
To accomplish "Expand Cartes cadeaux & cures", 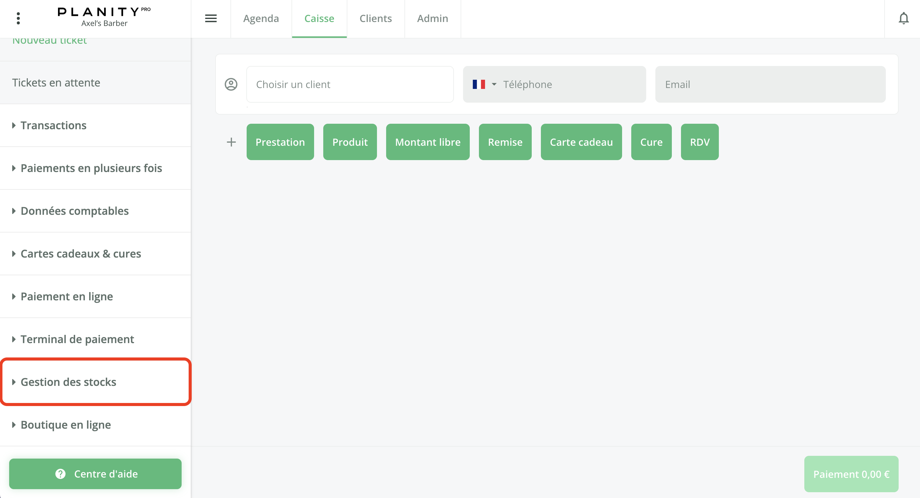I will [x=81, y=254].
